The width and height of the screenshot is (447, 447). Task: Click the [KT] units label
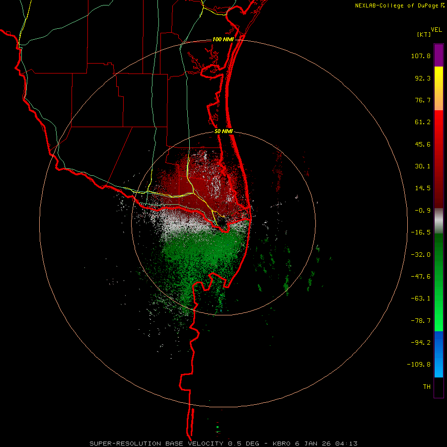[424, 34]
